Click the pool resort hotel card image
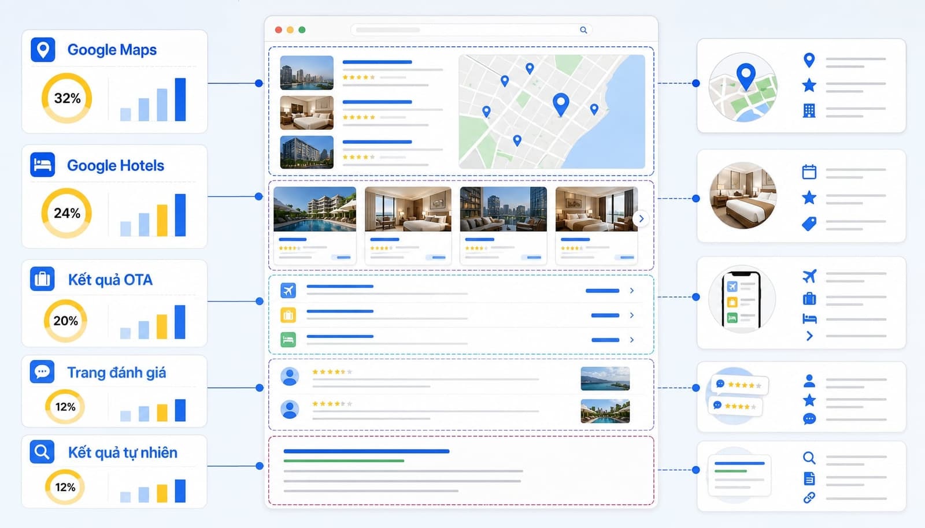Viewport: 925px width, 528px height. [x=315, y=209]
